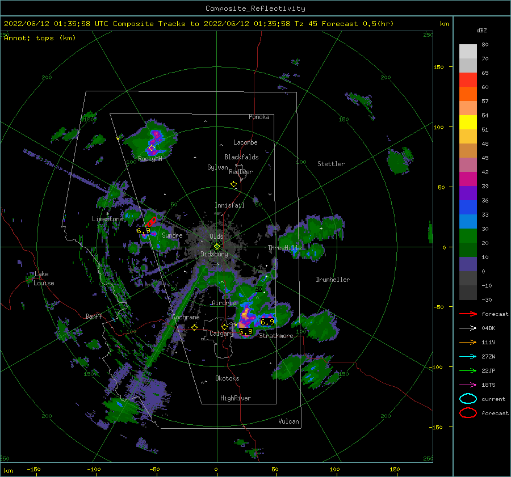Pick the orange 57-60 dBZ swatch
Viewport: 511px width, 477px height.
pyautogui.click(x=468, y=94)
